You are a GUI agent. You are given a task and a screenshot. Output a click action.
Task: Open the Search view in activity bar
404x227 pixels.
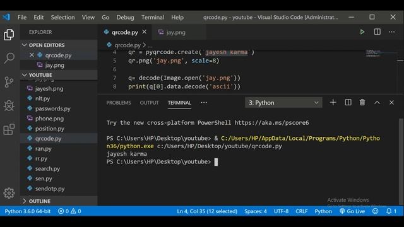point(9,58)
